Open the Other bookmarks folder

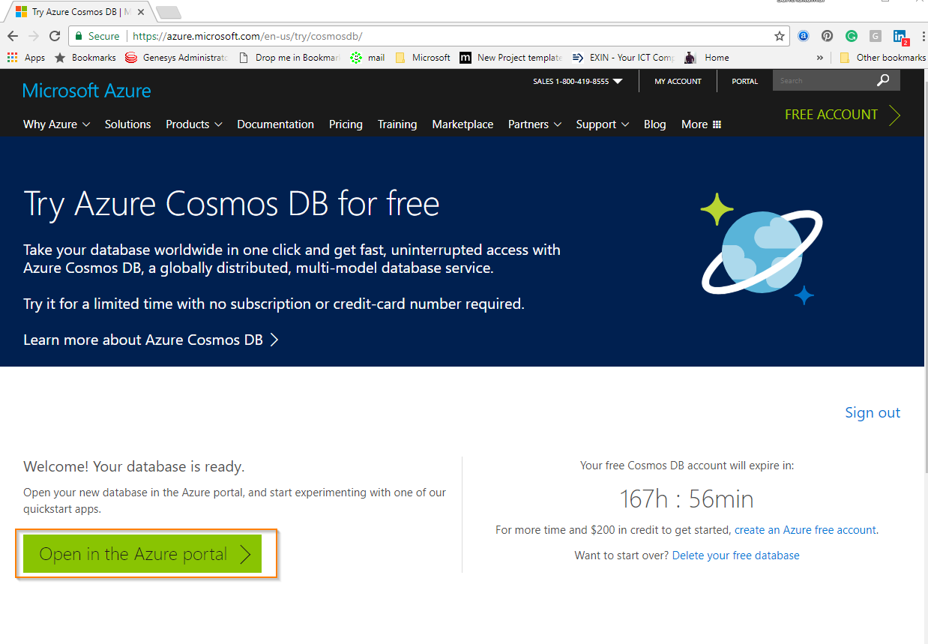pos(883,58)
